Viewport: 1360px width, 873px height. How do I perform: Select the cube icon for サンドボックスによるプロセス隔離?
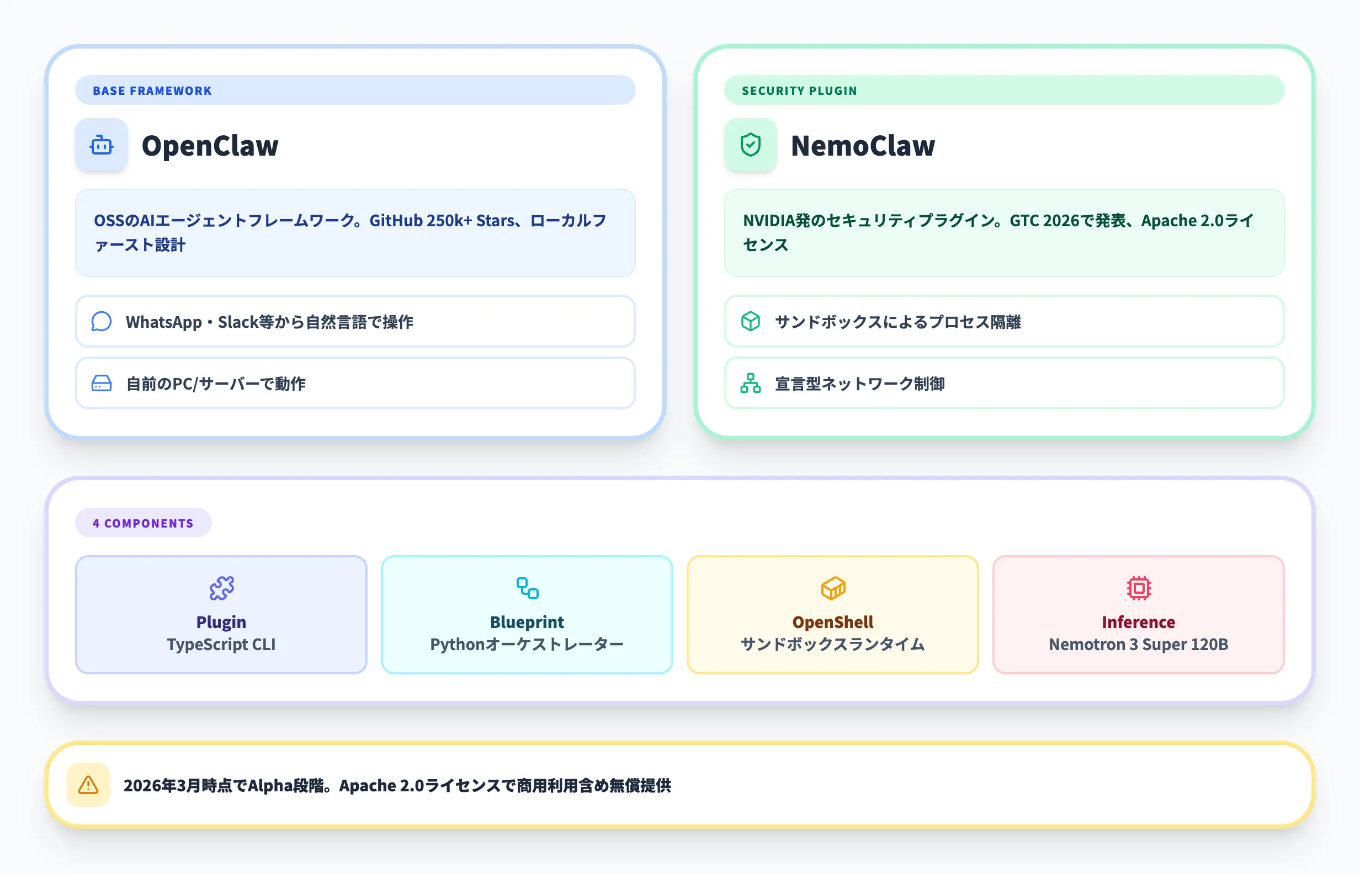pyautogui.click(x=751, y=321)
